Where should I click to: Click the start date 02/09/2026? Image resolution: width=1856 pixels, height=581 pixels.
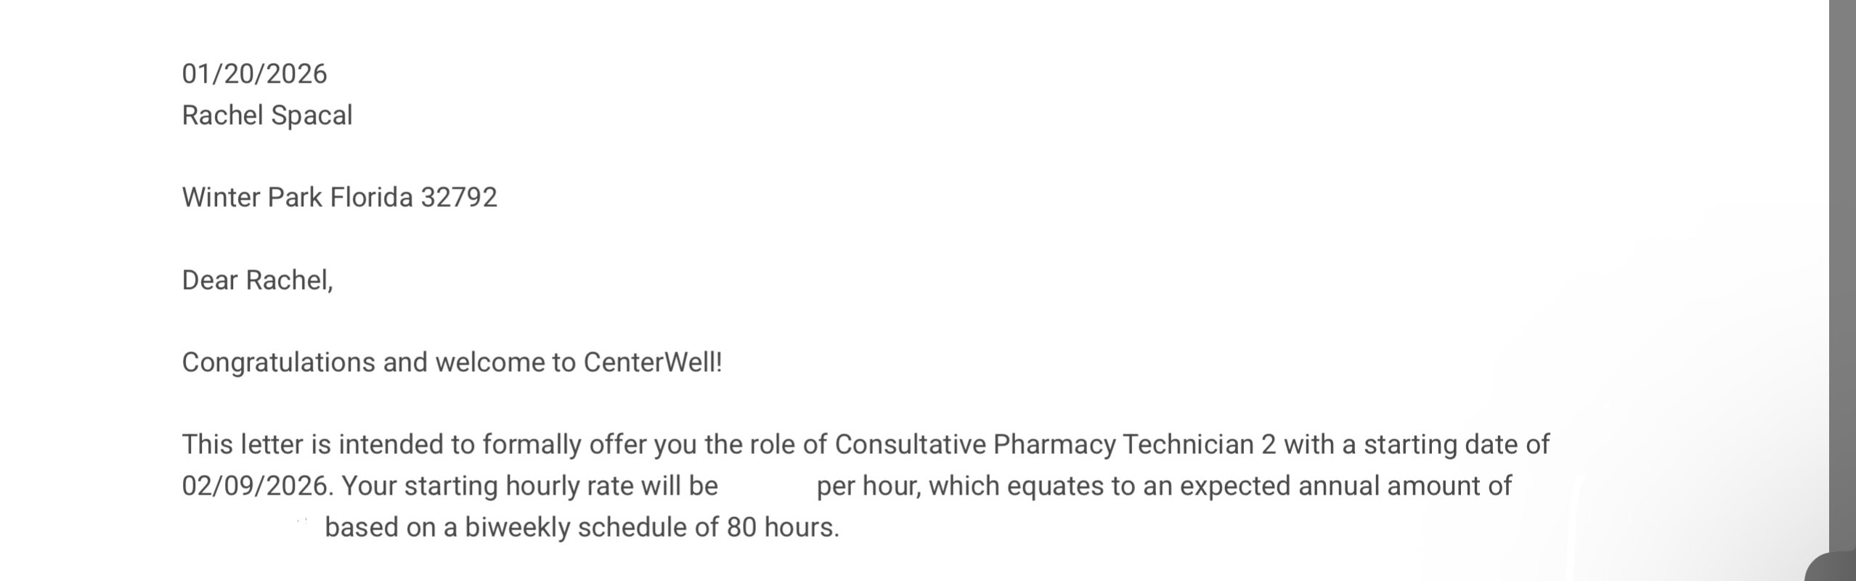(x=256, y=486)
